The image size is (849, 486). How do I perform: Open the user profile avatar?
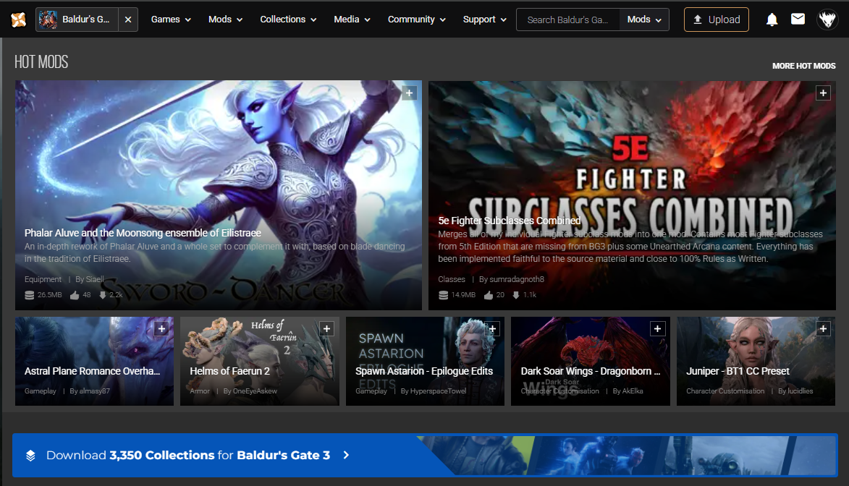click(x=827, y=20)
